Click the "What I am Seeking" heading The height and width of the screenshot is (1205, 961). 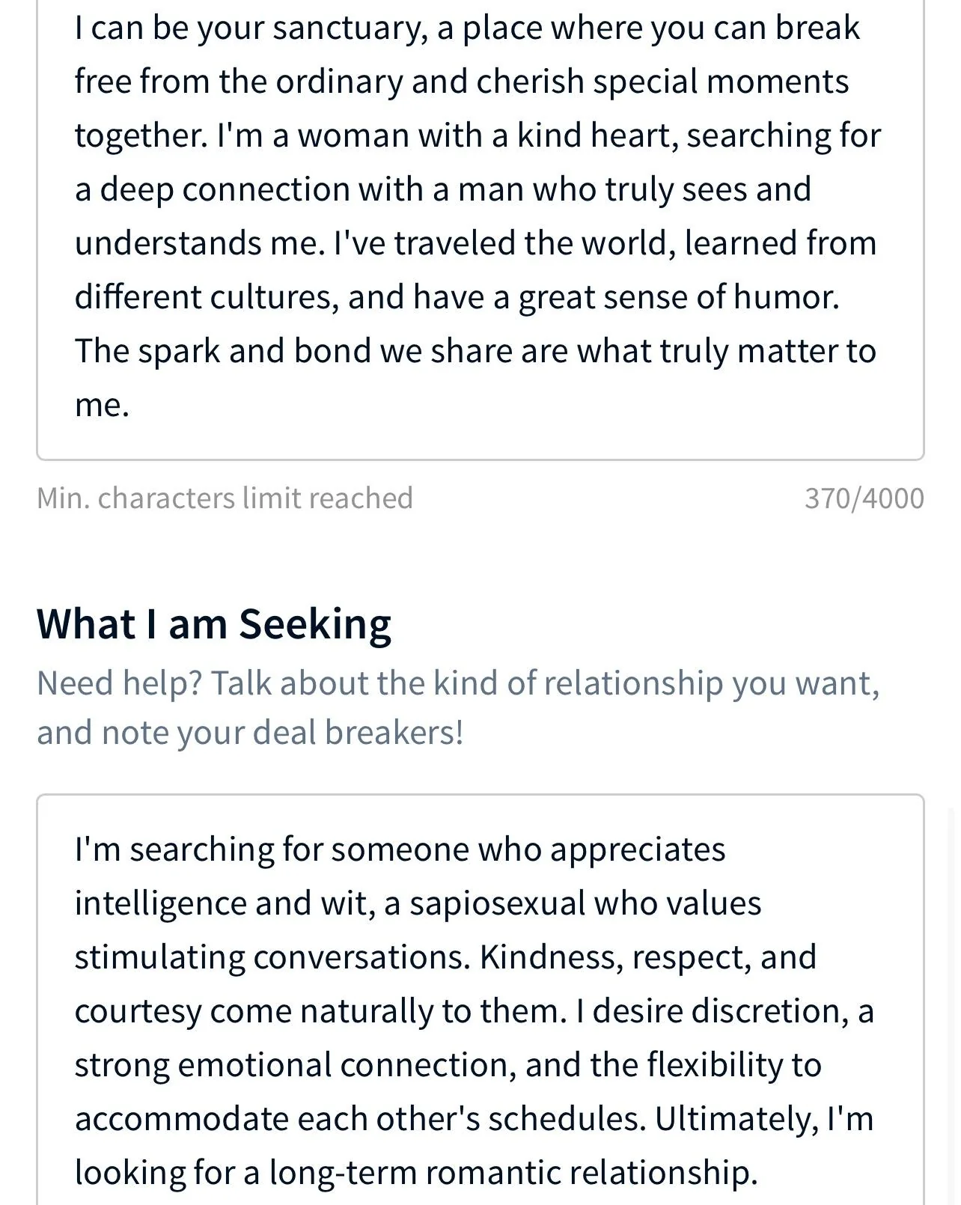(214, 624)
